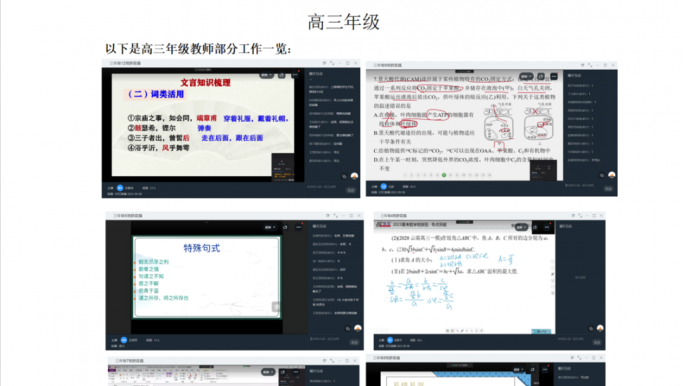685x386 pixels.
Task: Click the round avatar in 三年级5班群直播 chat panel
Action: [x=358, y=328]
